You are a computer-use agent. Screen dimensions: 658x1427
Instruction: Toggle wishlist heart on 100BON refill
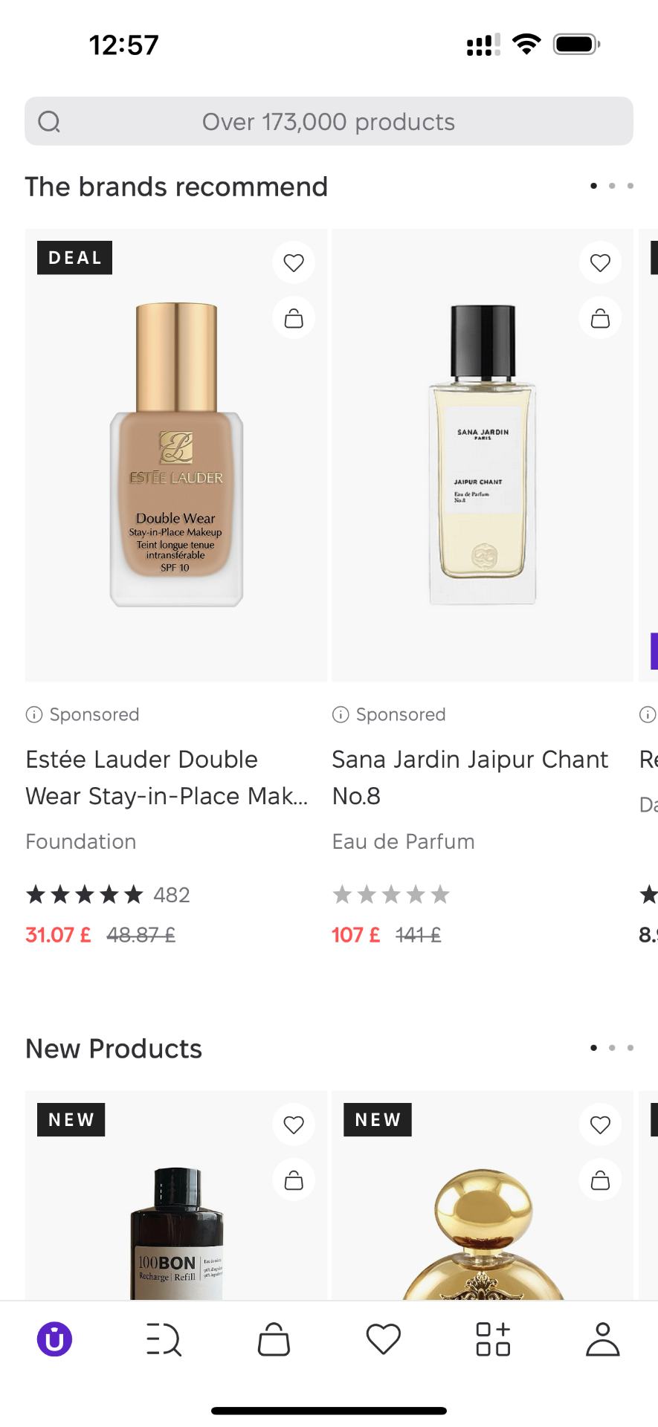tap(294, 1125)
